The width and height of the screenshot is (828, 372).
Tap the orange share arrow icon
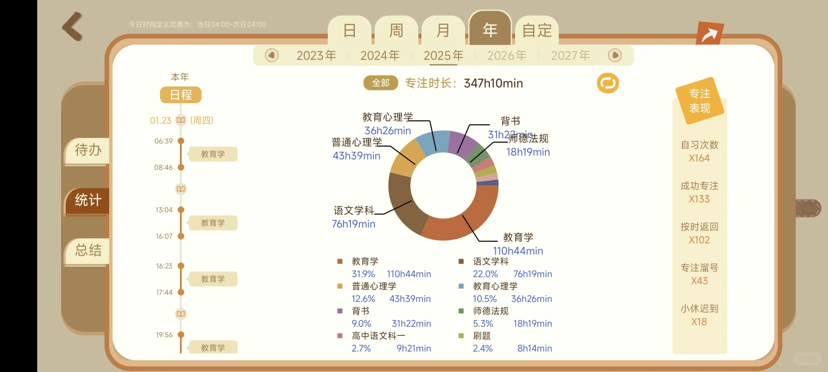709,33
